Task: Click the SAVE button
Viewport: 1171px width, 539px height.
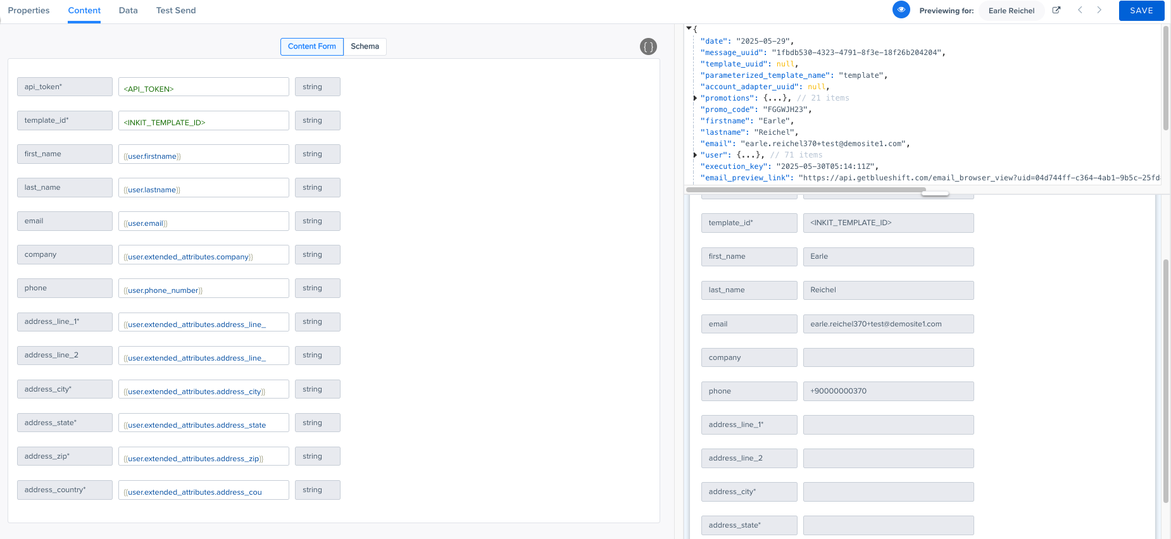Action: click(x=1141, y=11)
